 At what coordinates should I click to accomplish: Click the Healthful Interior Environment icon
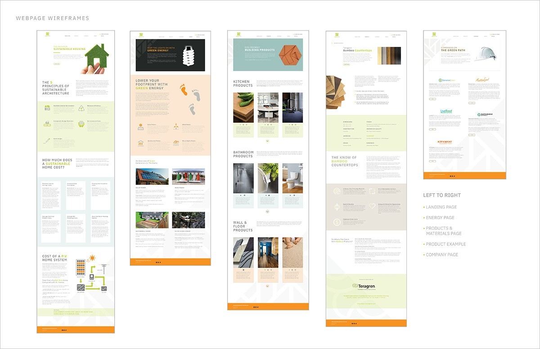point(47,108)
